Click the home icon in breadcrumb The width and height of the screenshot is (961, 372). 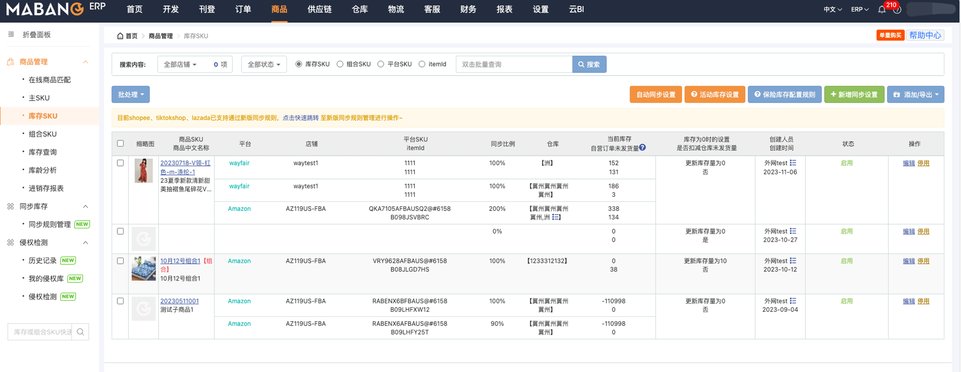(120, 36)
